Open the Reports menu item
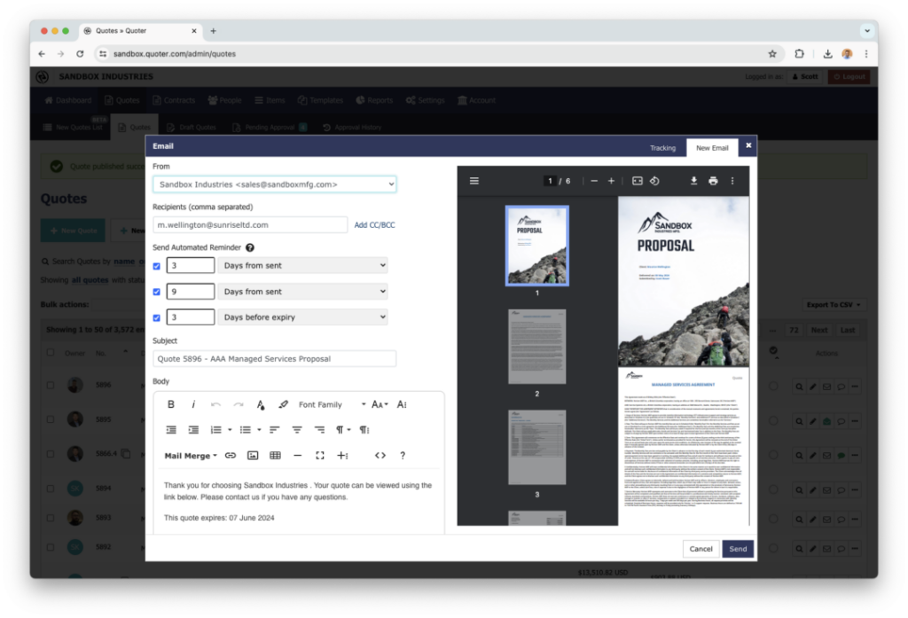Image resolution: width=908 pixels, height=618 pixels. point(374,100)
